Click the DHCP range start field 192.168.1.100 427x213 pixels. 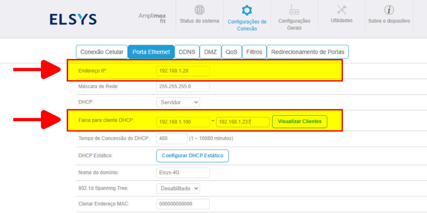183,122
